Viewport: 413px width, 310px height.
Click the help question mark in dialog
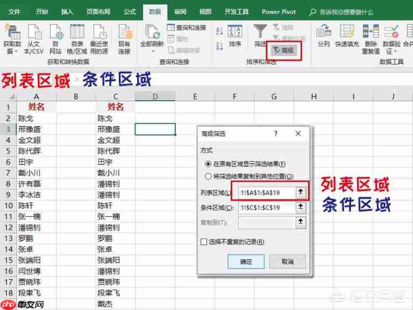(276, 133)
